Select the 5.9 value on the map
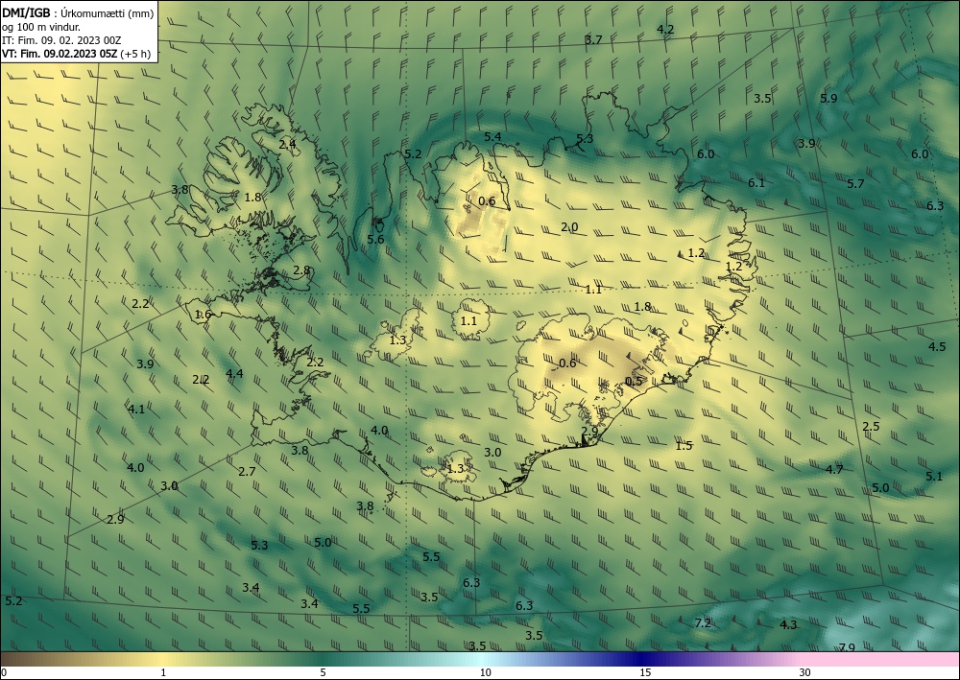Viewport: 960px width, 680px height. tap(828, 98)
